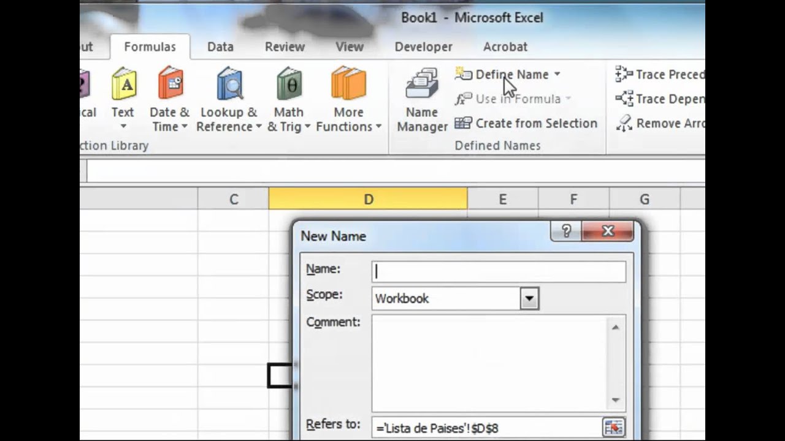Image resolution: width=785 pixels, height=441 pixels.
Task: Collapse dialog via Refers to range selector
Action: tap(613, 427)
